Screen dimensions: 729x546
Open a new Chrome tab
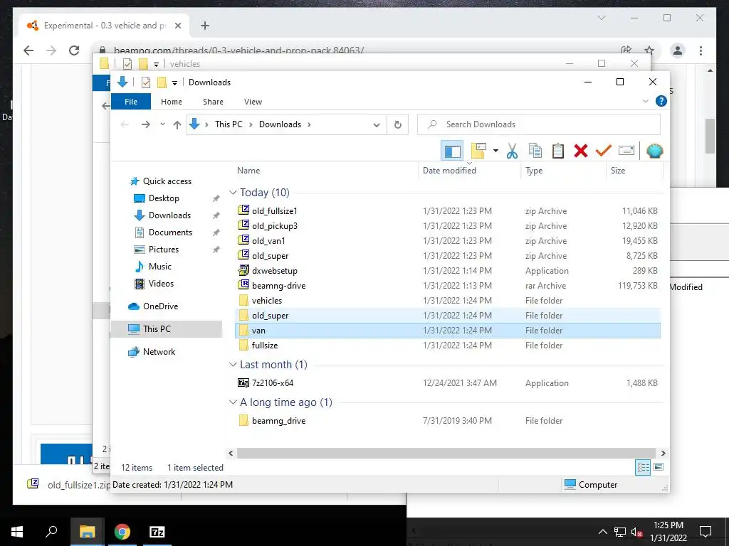pyautogui.click(x=205, y=26)
